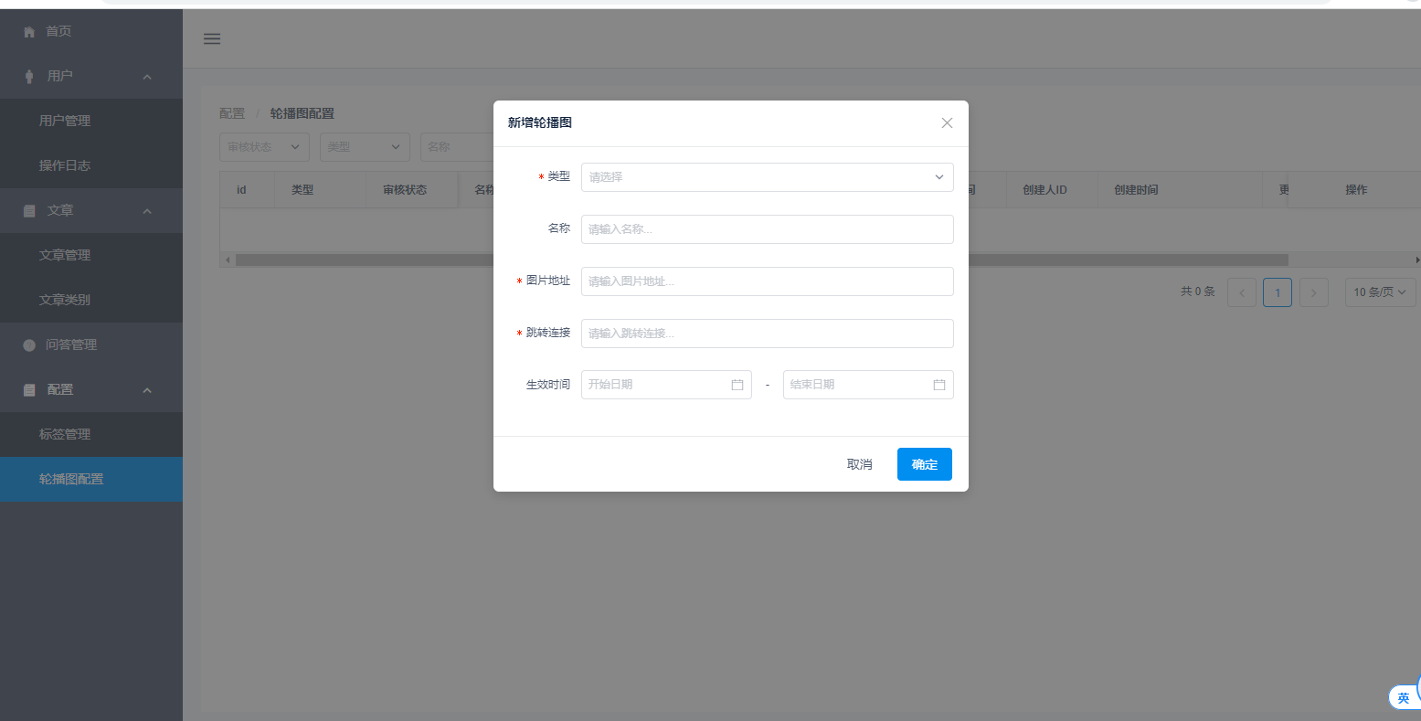Open 问答管理 in sidebar
Image resolution: width=1421 pixels, height=721 pixels.
[91, 345]
